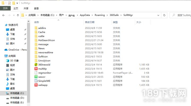
Task: Select the UnrulyIcon folder icon
Action: (x=36, y=61)
